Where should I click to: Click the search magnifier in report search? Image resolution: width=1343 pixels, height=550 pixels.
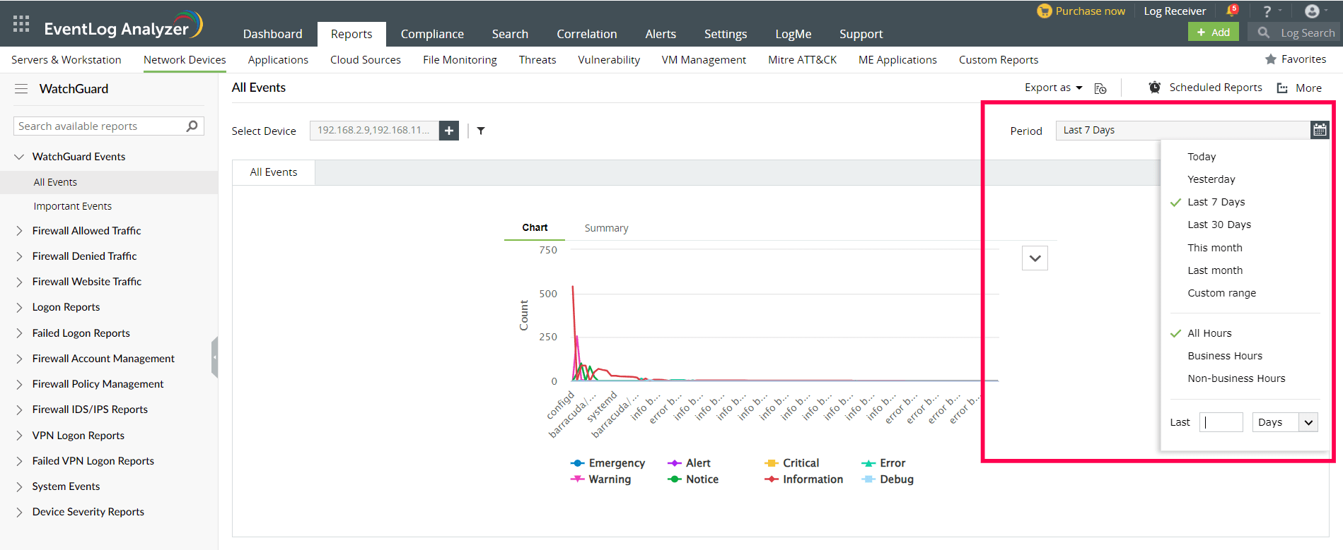[192, 126]
